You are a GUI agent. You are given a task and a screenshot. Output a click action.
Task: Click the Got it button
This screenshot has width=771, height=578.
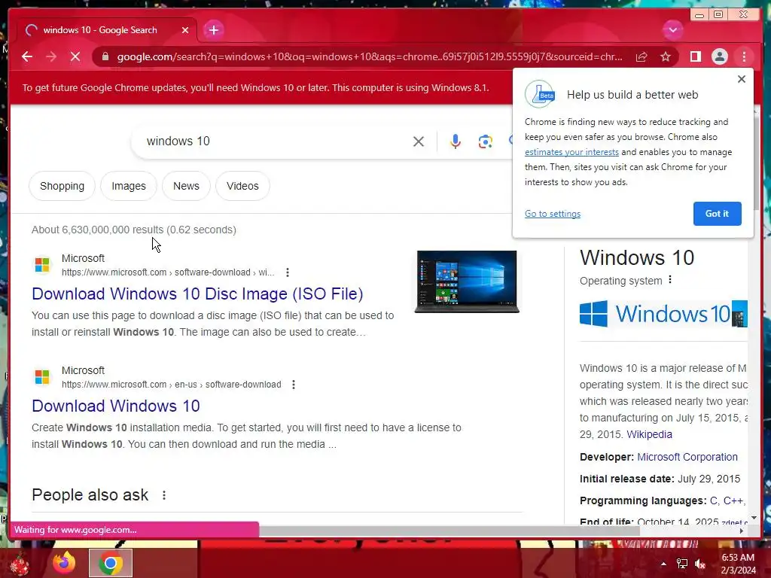point(717,213)
